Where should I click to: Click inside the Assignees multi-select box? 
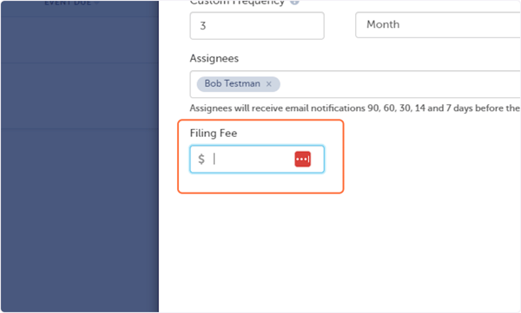(355, 84)
